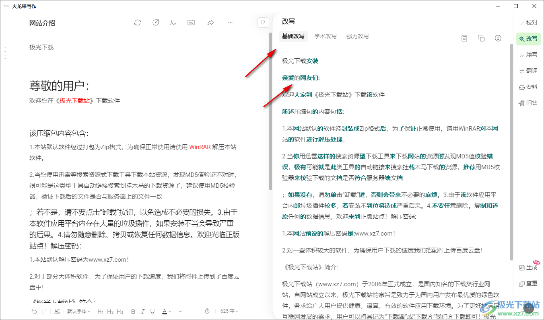The image size is (544, 320).
Task: Open the keyboard/typing mode icon
Action: coord(192,23)
